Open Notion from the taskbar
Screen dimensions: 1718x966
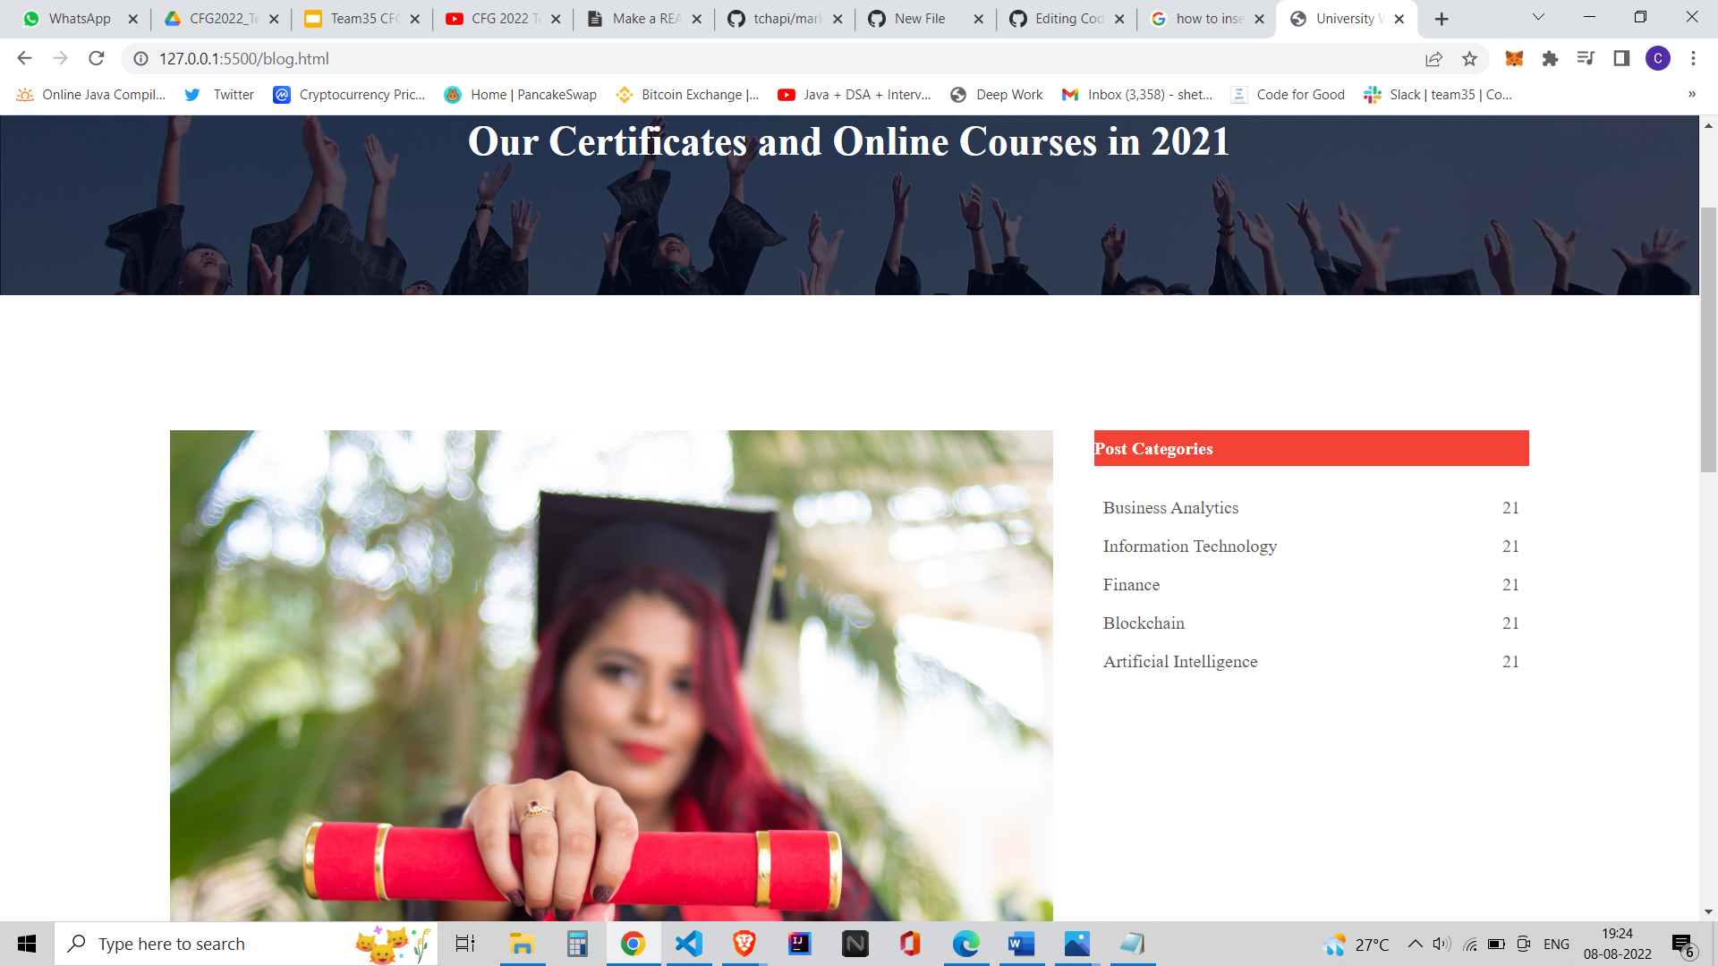click(x=855, y=943)
